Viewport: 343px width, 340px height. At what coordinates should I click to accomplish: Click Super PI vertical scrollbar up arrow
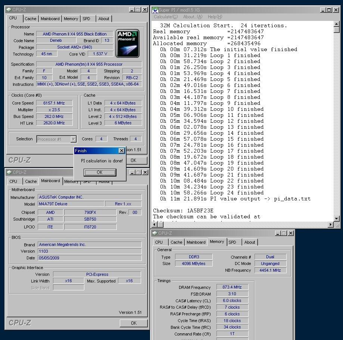coord(337,24)
